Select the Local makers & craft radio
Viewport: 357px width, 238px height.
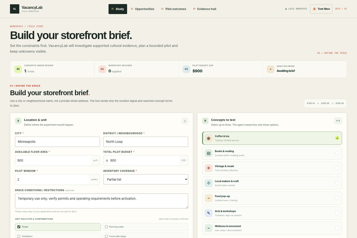[x=337, y=183]
